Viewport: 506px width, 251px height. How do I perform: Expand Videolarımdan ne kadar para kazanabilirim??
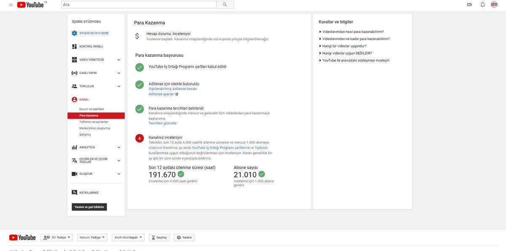[354, 39]
